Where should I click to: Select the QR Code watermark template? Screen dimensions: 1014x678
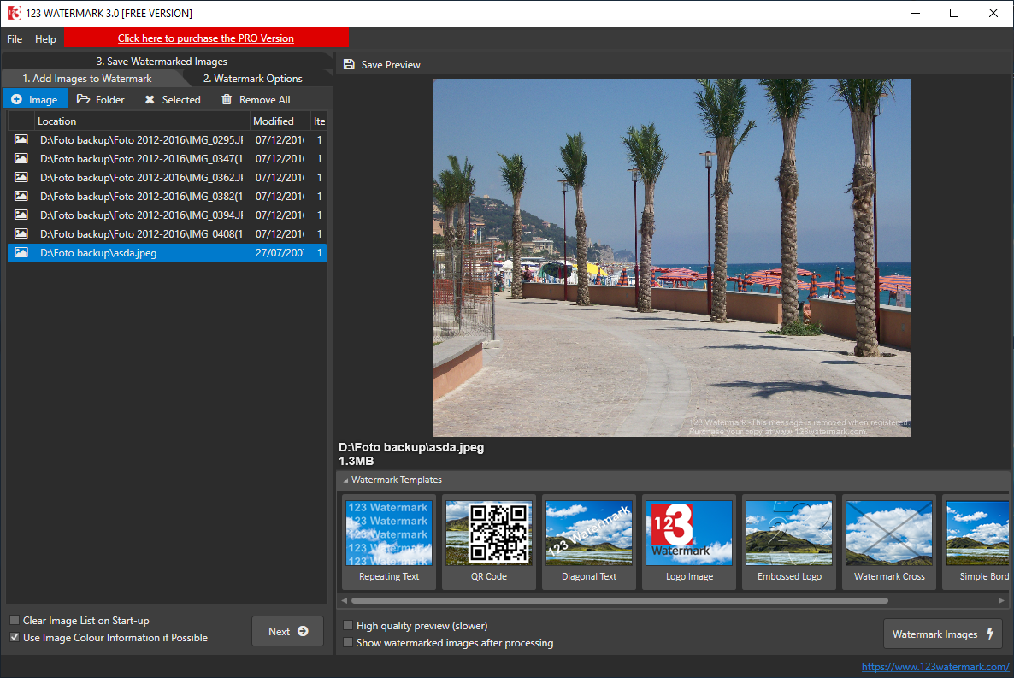click(x=489, y=541)
